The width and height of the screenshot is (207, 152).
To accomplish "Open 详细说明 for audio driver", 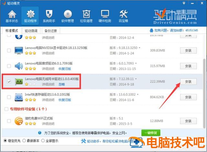I will coord(48,69).
